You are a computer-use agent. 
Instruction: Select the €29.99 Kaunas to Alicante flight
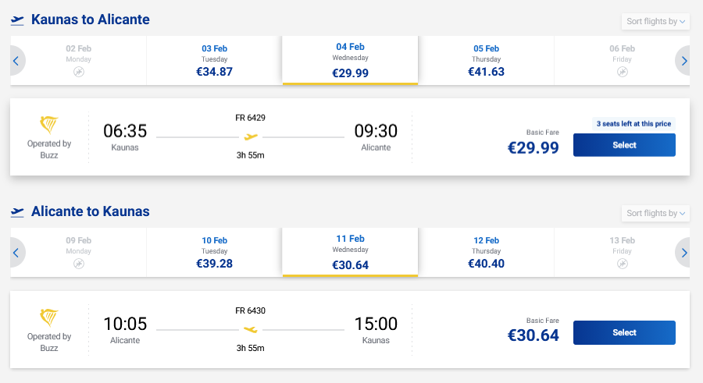point(624,145)
